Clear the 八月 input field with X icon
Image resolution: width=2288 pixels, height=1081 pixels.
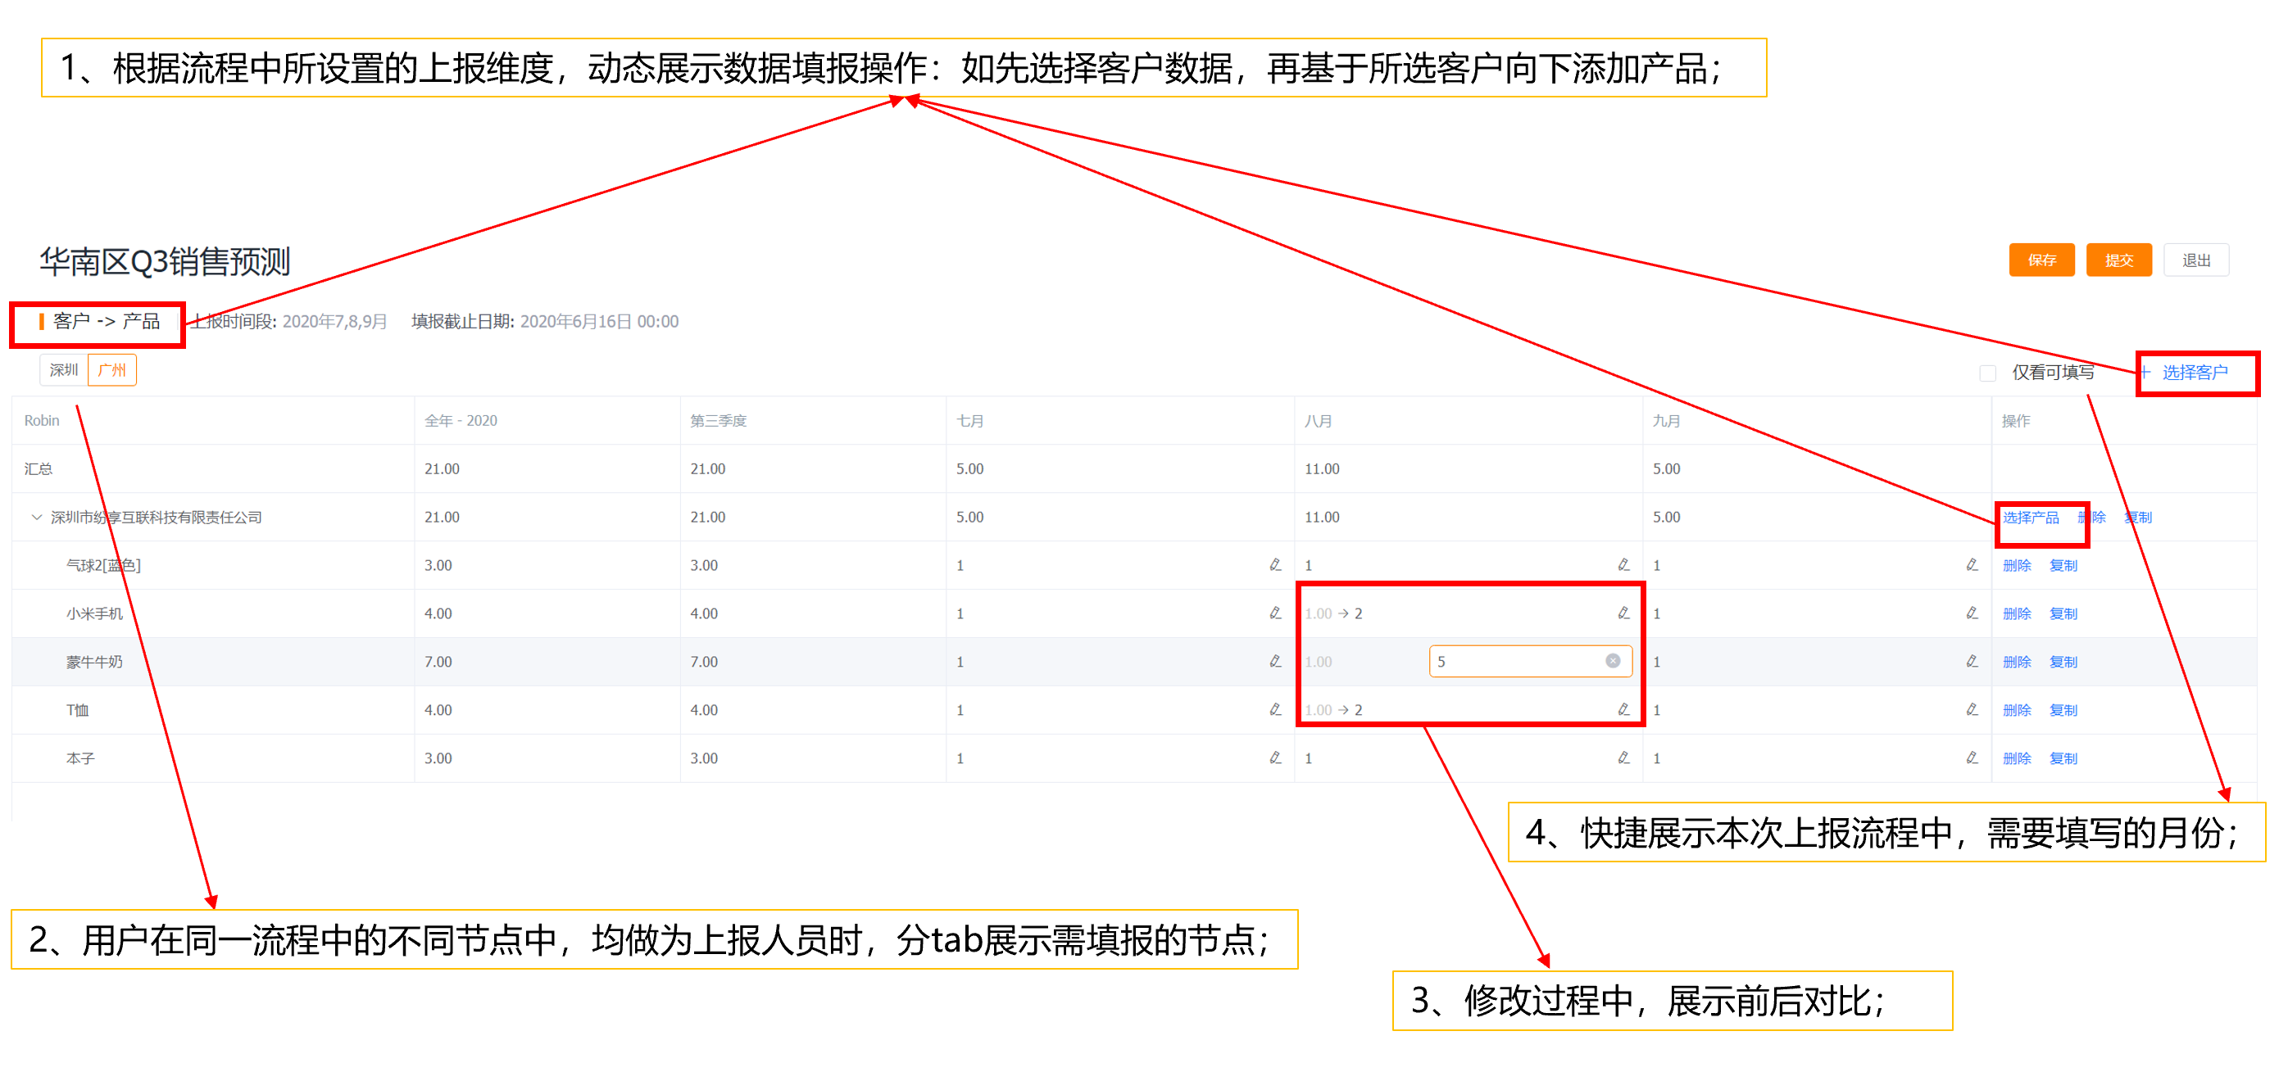pos(1612,661)
